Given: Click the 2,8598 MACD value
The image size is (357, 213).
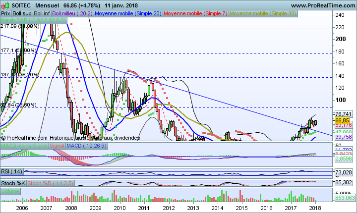Looking at the screenshot, I should [x=343, y=159].
